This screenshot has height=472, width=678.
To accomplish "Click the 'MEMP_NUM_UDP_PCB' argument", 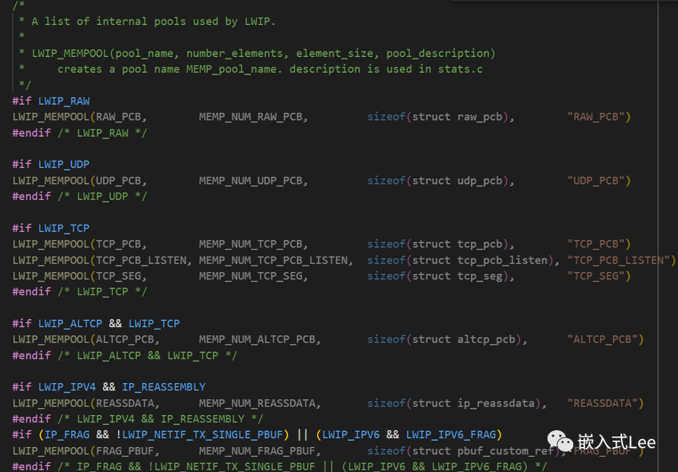I will tap(250, 181).
